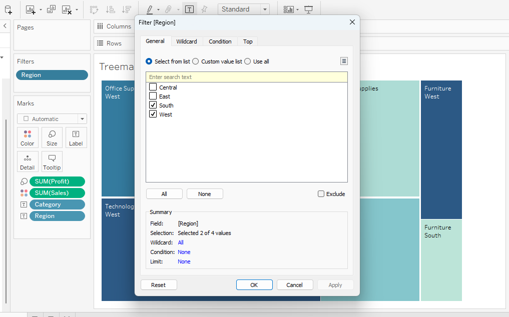This screenshot has width=509, height=317.
Task: Click the SUM(Profit) pill colored green
Action: pyautogui.click(x=57, y=181)
